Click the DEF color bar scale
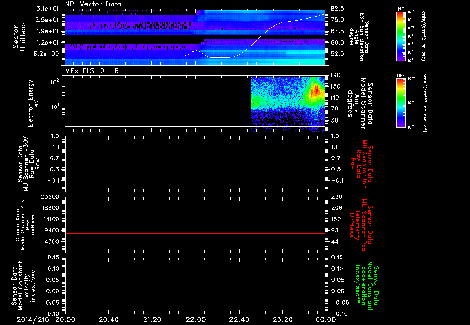Screen dimensions: 470x325 [401, 102]
